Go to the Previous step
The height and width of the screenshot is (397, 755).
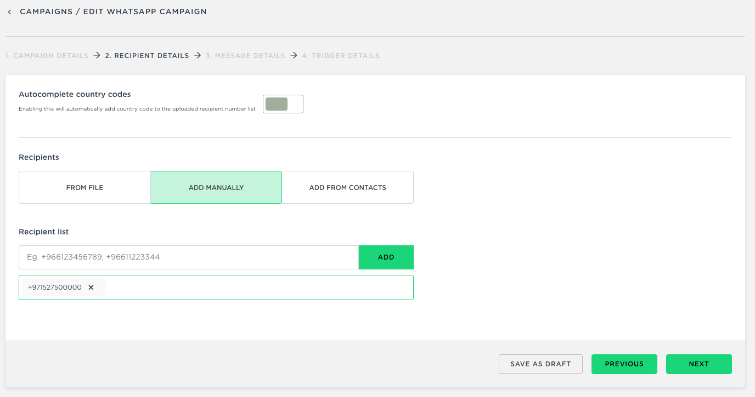pyautogui.click(x=624, y=364)
